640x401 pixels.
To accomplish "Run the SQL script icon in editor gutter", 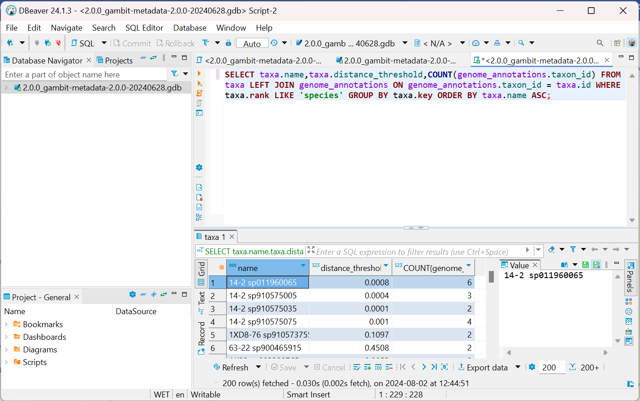I will click(199, 93).
